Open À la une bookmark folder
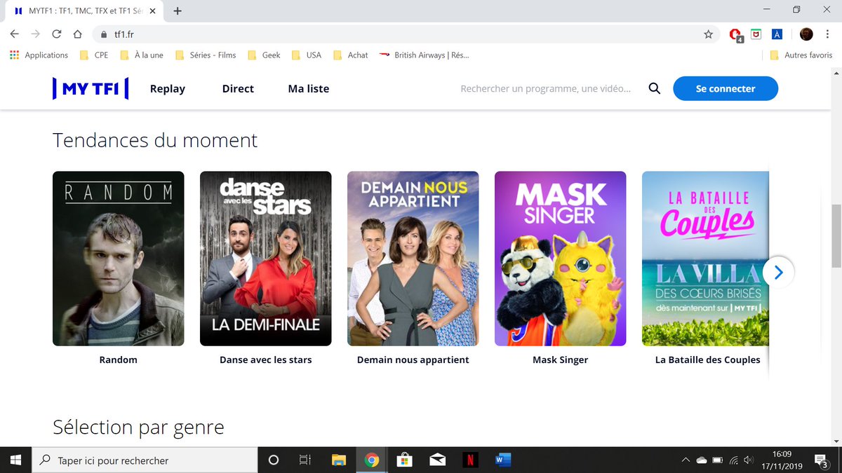842x473 pixels. (142, 55)
